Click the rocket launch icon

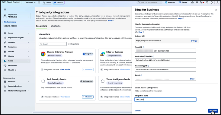coord(197,2)
